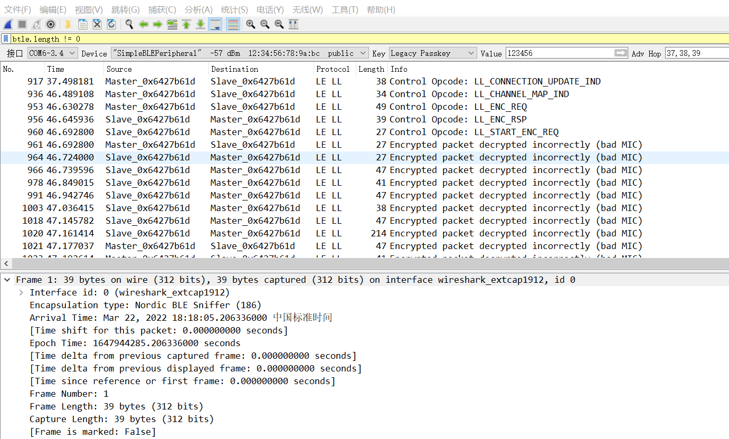Open the 电话(Y) menu

(270, 9)
